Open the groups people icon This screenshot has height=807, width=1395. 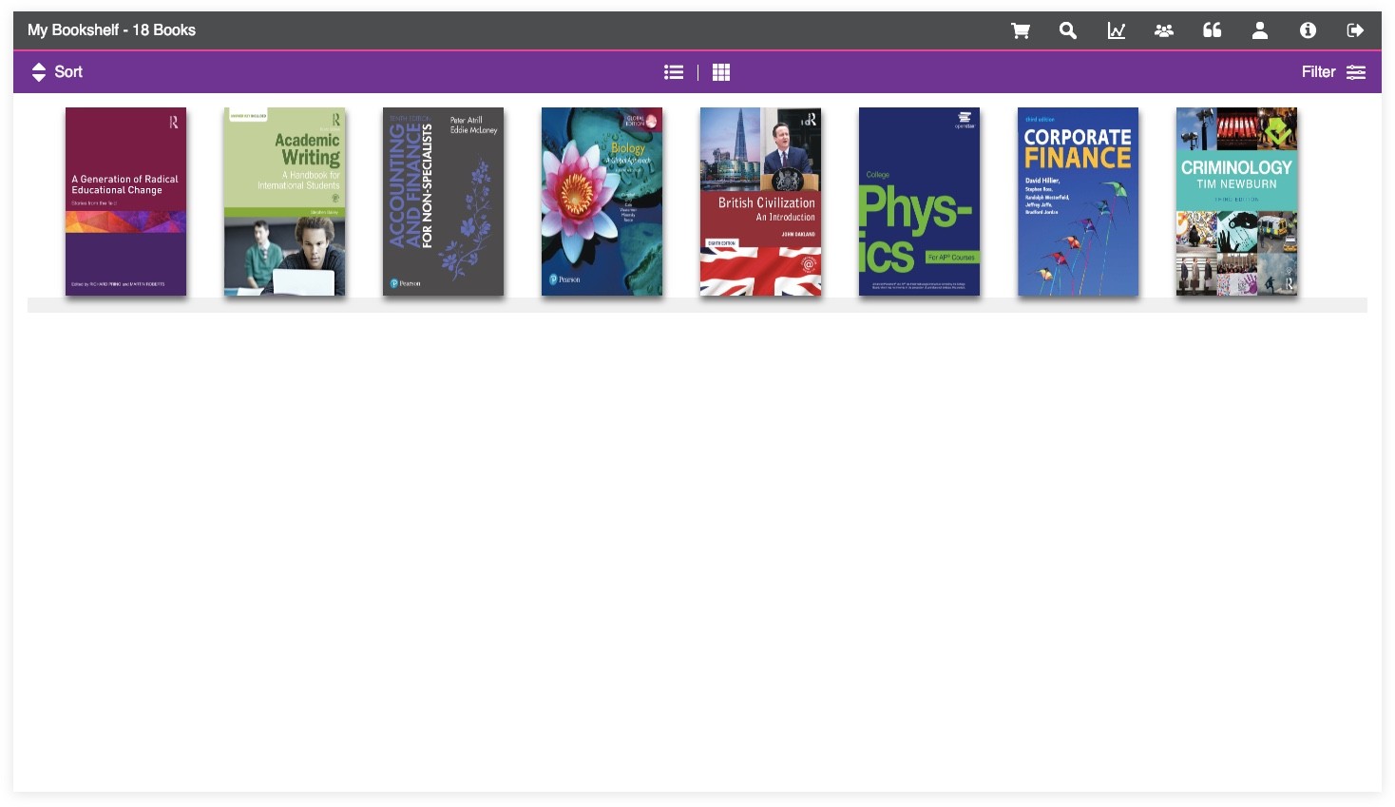pyautogui.click(x=1164, y=30)
